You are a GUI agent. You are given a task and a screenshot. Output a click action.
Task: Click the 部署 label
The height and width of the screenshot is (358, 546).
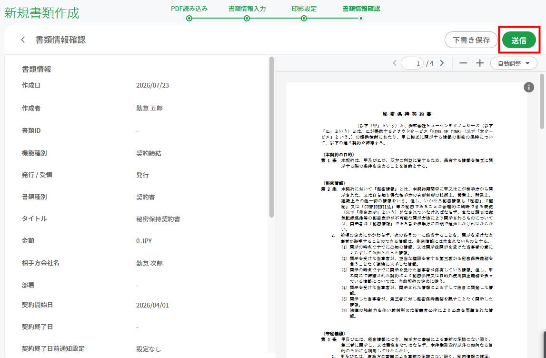point(28,285)
